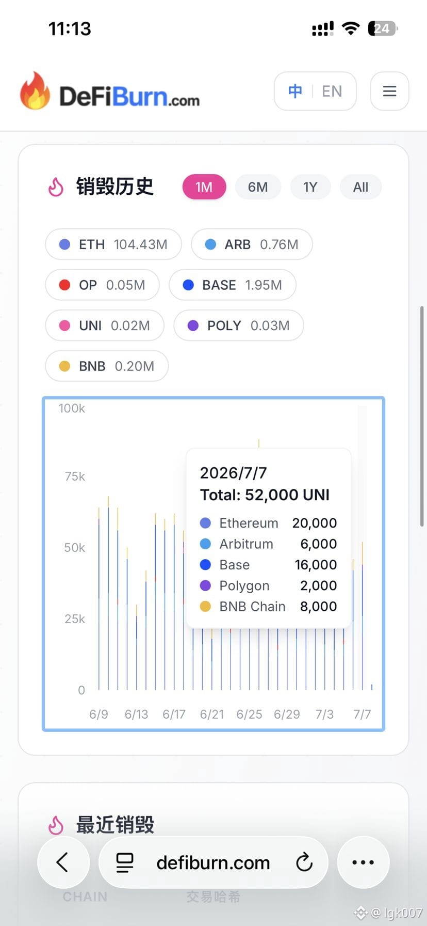
Task: Switch the time range to All
Action: (x=361, y=187)
